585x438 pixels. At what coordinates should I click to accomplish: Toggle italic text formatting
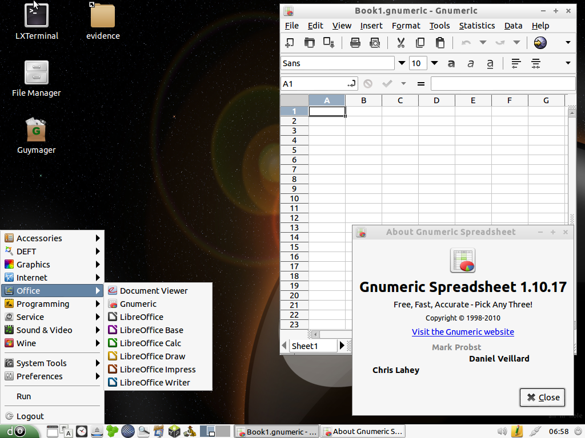coord(471,64)
